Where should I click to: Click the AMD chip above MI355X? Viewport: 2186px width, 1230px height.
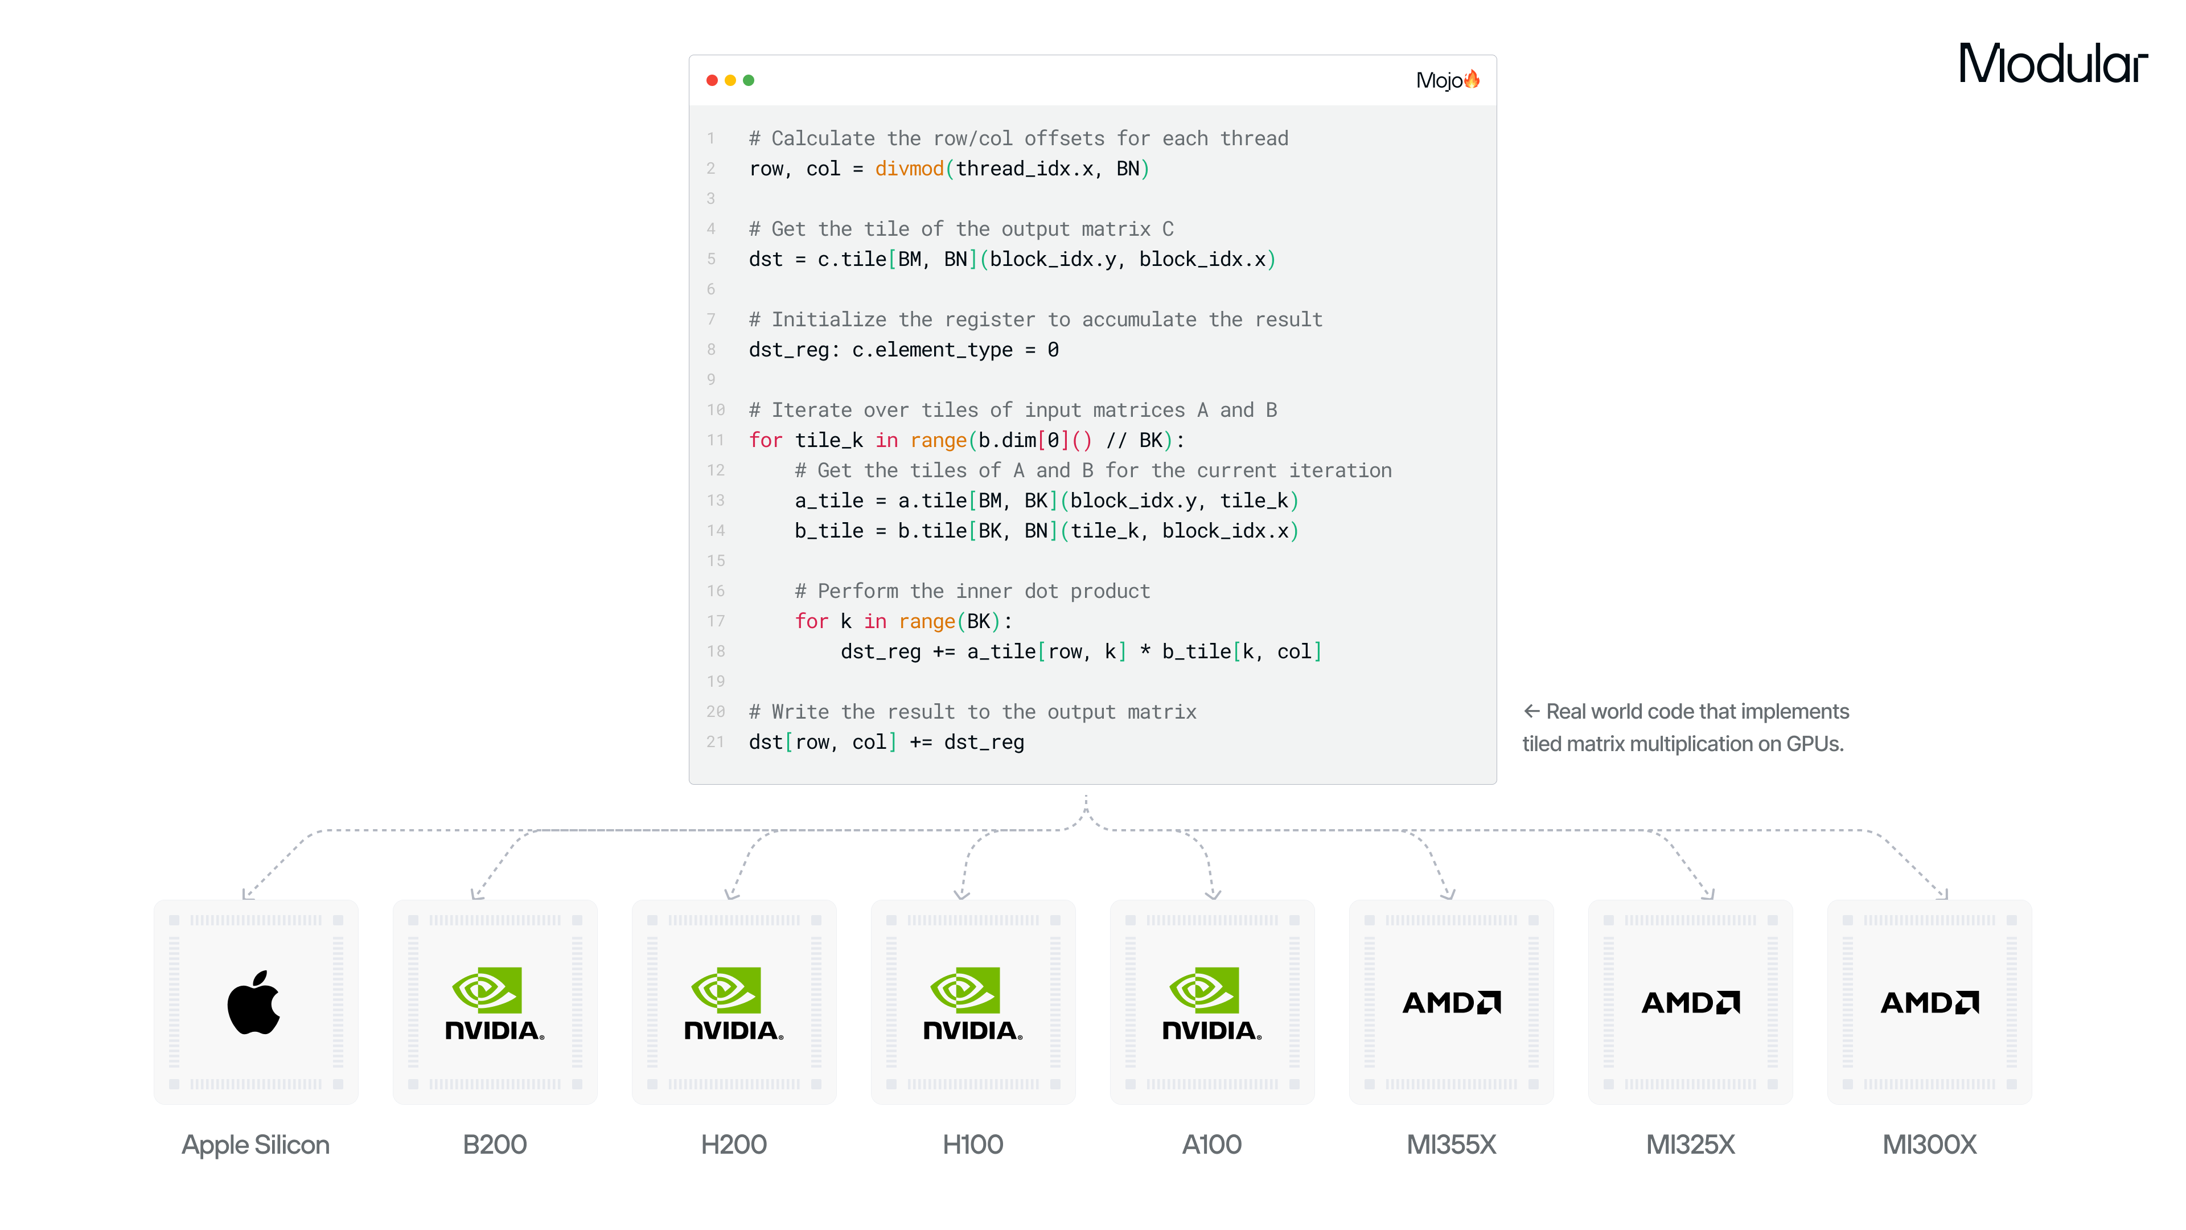[1451, 1002]
